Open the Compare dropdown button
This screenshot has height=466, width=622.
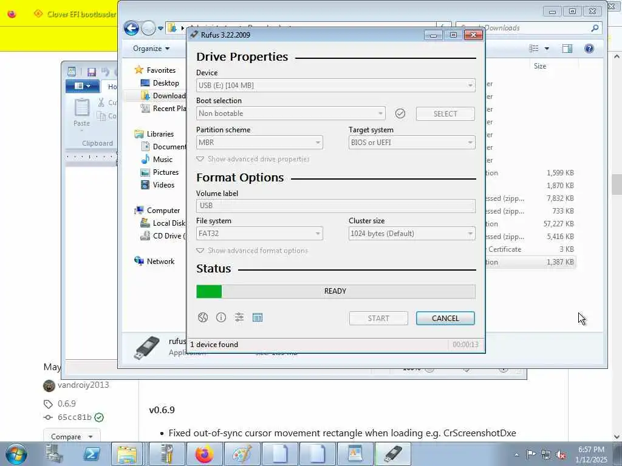(x=72, y=436)
